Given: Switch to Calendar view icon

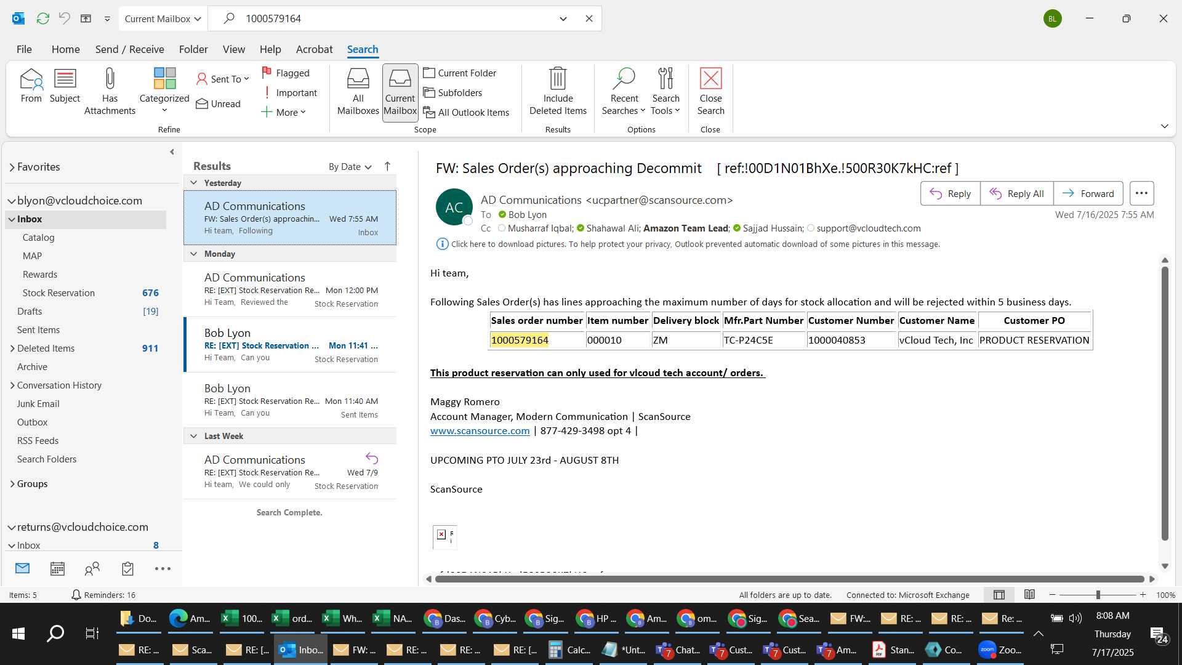Looking at the screenshot, I should [x=57, y=569].
